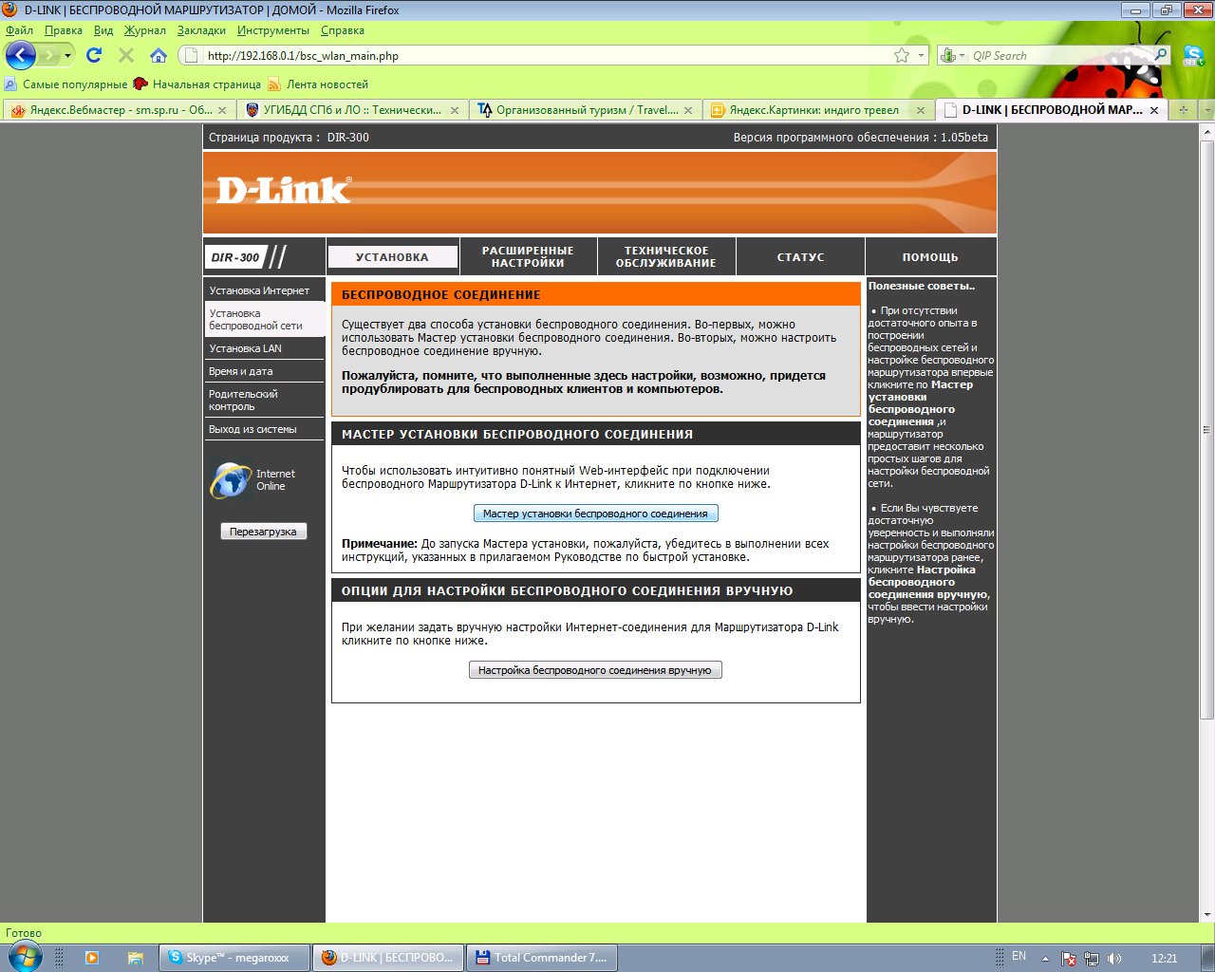This screenshot has height=972, width=1215.
Task: Launch Мастер установки беспроводного соединения button
Action: (595, 514)
